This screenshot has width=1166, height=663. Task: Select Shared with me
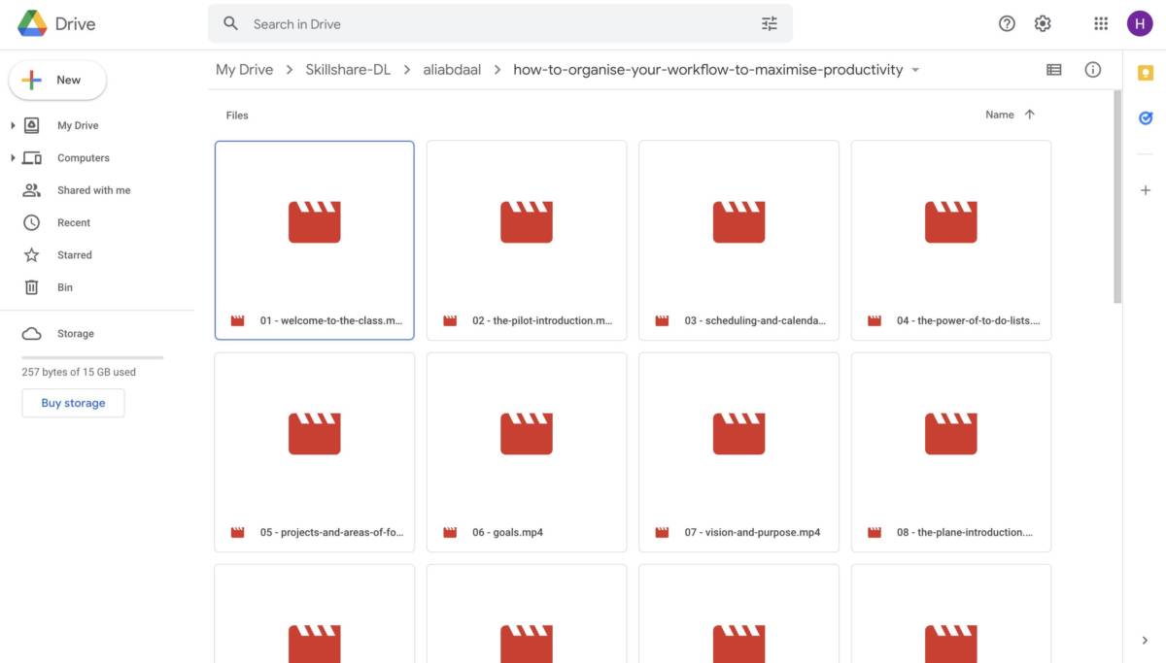93,190
